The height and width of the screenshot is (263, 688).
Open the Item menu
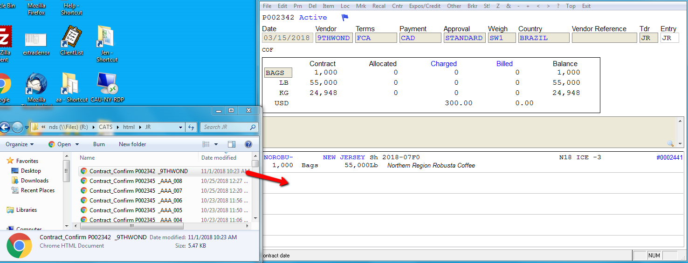(328, 6)
